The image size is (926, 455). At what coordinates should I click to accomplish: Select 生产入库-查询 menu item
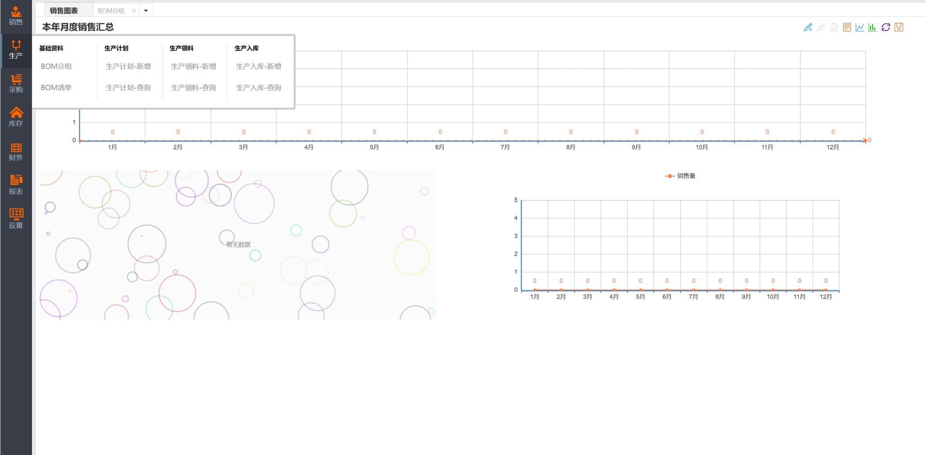point(259,88)
